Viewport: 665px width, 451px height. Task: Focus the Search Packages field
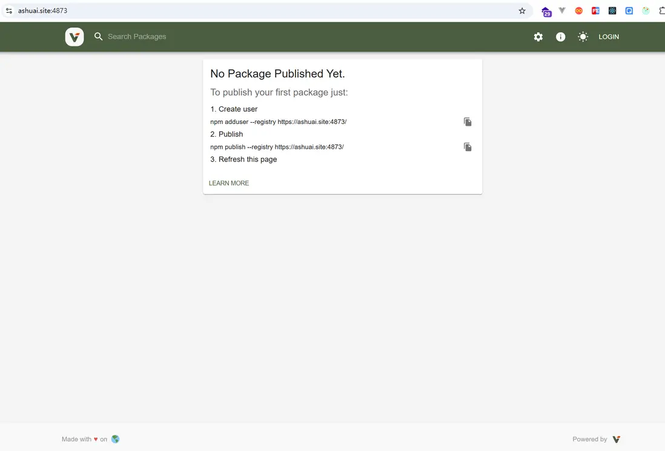point(136,36)
